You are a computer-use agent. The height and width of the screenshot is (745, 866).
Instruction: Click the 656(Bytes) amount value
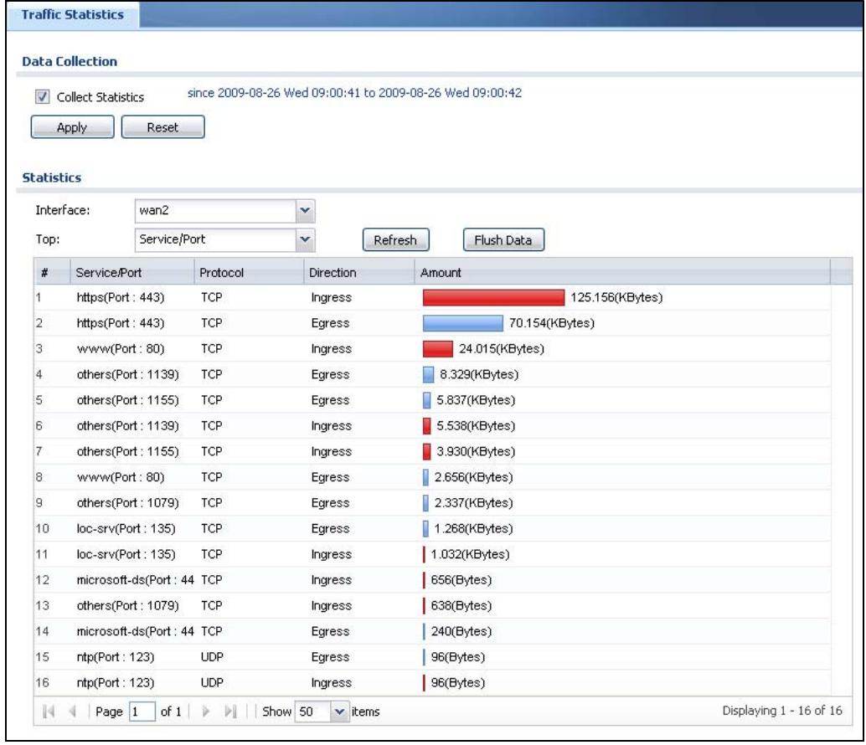(x=461, y=580)
